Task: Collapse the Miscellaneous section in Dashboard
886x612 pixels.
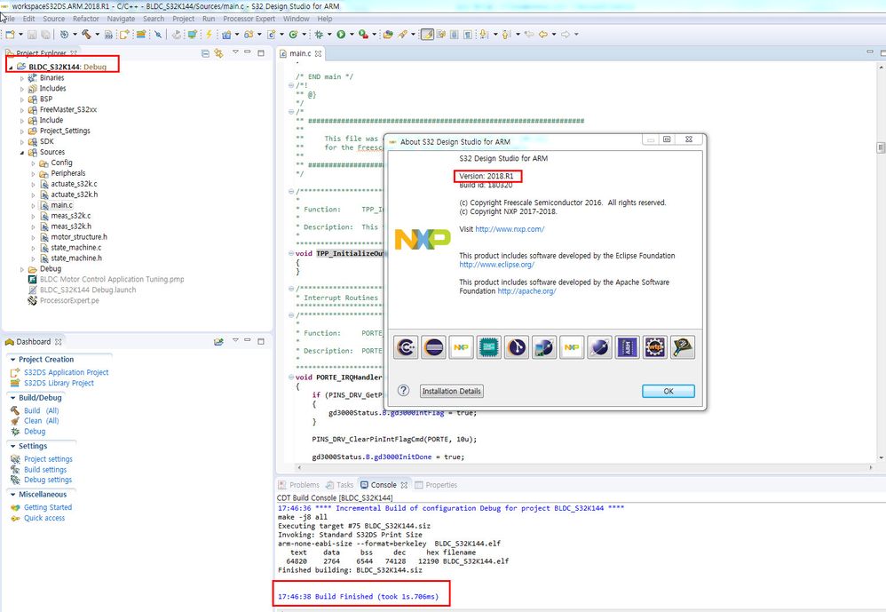Action: click(12, 495)
